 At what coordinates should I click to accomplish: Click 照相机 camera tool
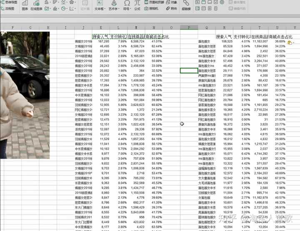(153, 8)
